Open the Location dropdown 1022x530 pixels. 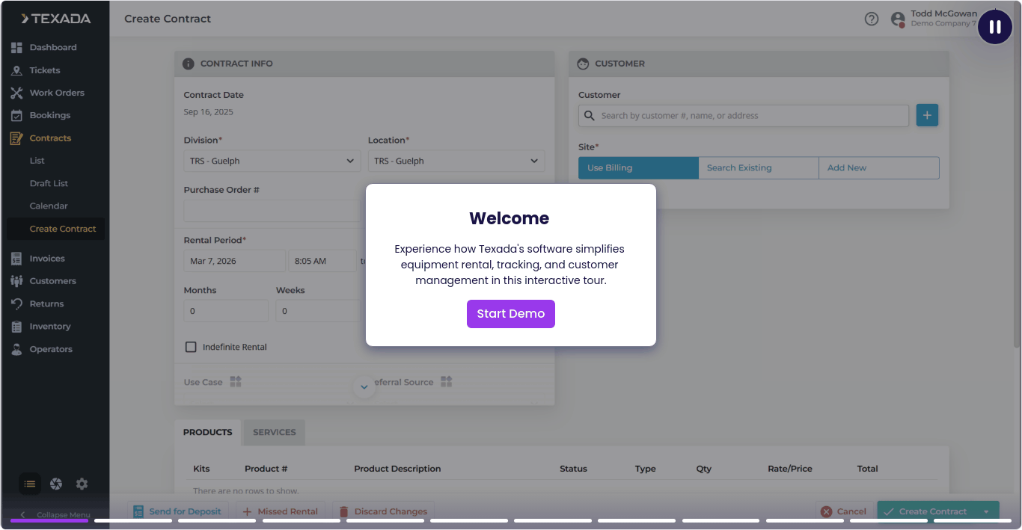coord(456,161)
